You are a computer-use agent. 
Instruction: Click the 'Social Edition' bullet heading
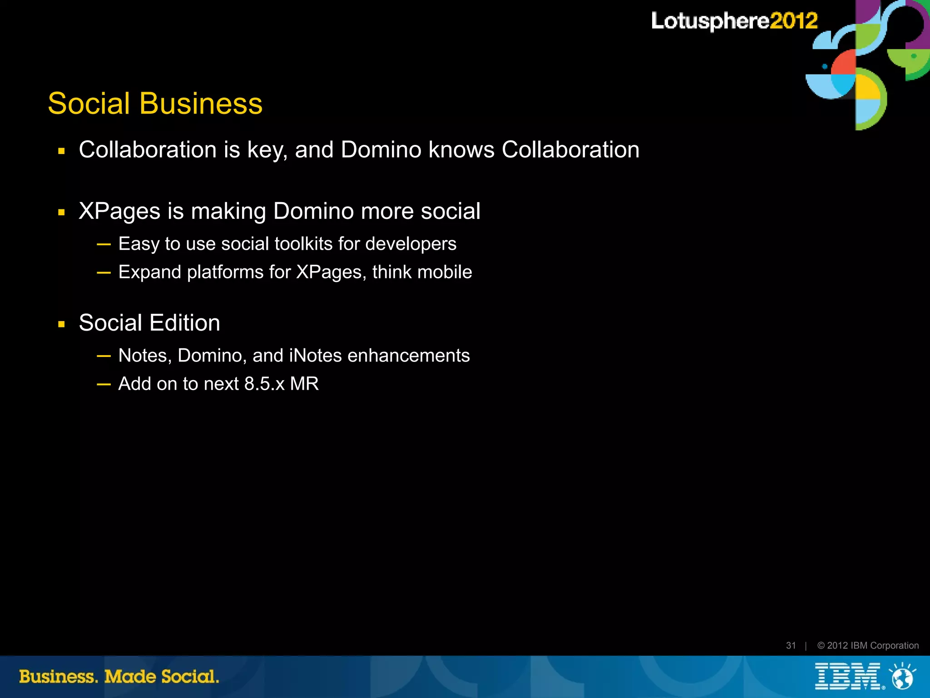pos(149,323)
